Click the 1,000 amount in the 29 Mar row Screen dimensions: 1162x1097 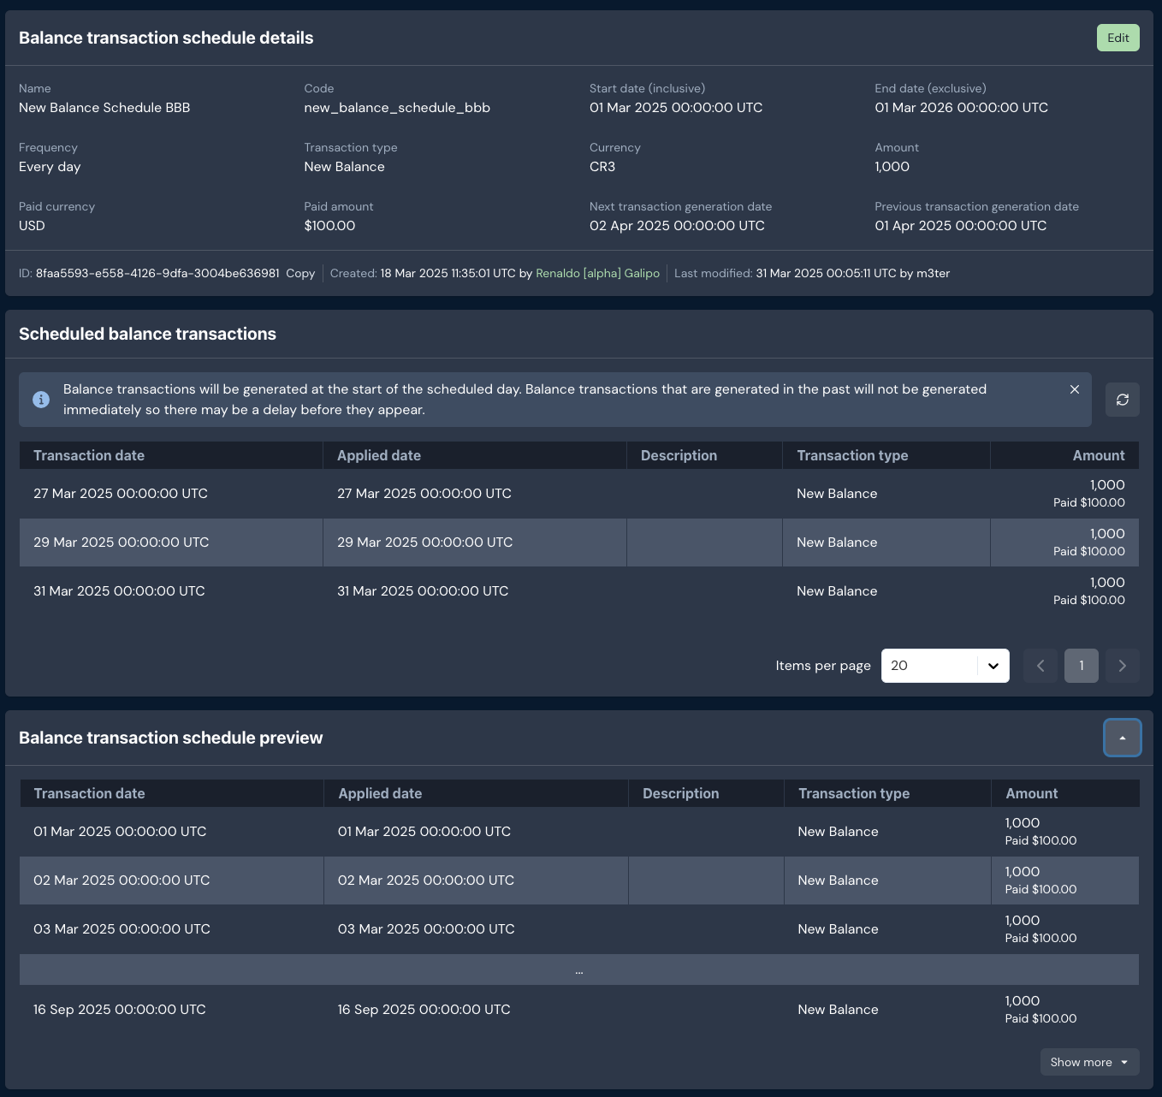click(x=1107, y=534)
